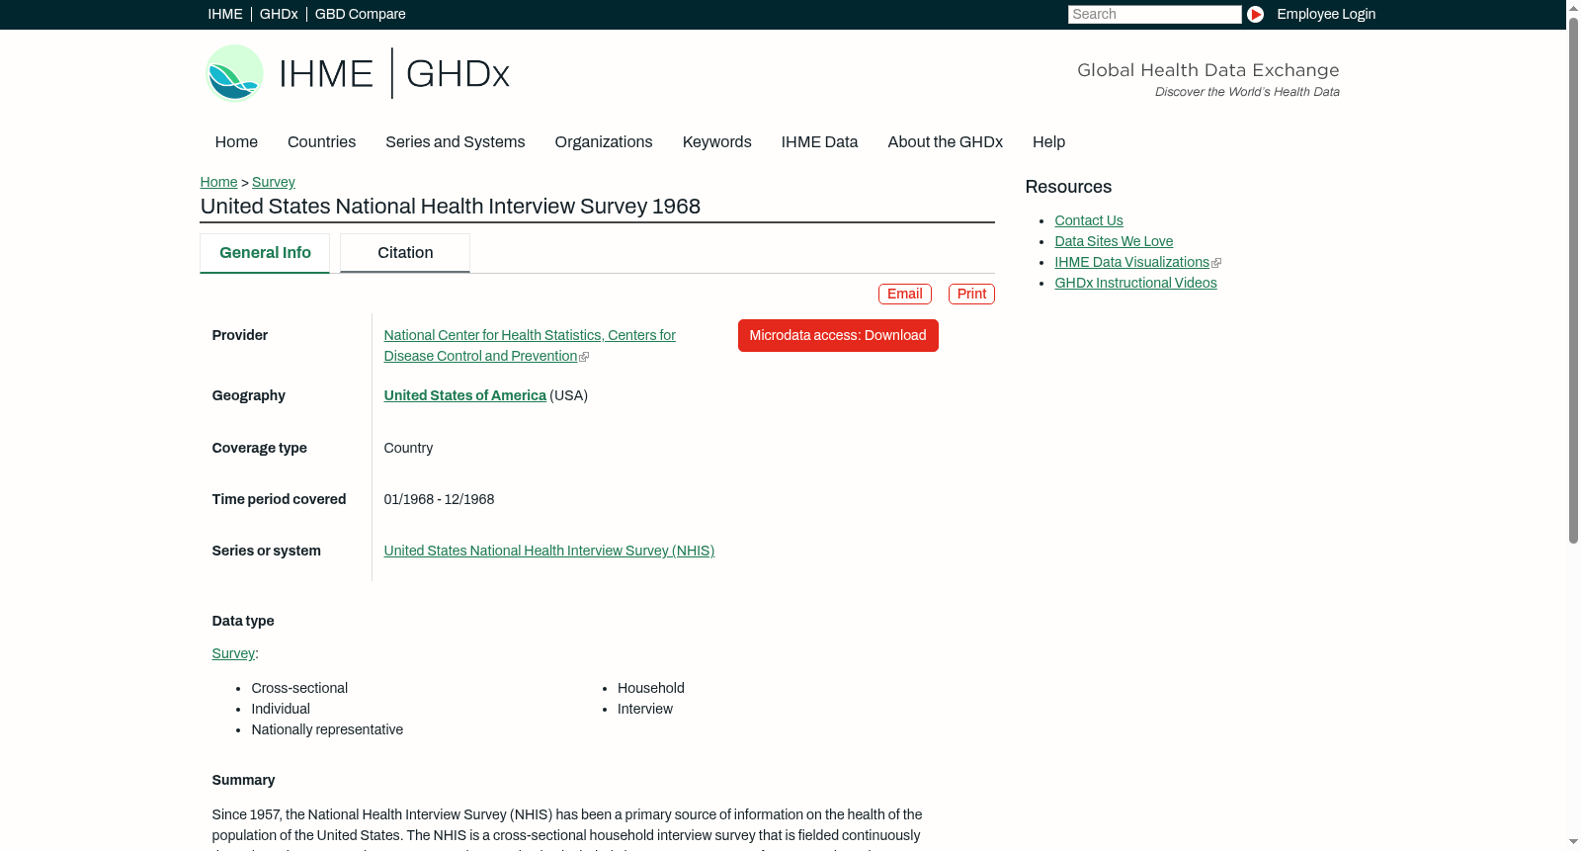Click the Survey breadcrumb link
1581x851 pixels.
click(x=274, y=182)
